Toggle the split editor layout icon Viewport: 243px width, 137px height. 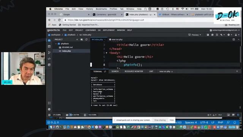point(234,40)
